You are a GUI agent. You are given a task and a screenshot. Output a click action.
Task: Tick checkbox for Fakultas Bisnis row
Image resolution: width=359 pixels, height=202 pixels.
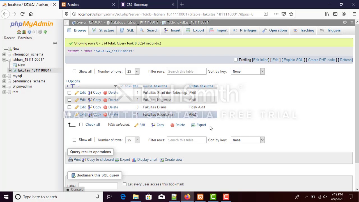(x=69, y=107)
